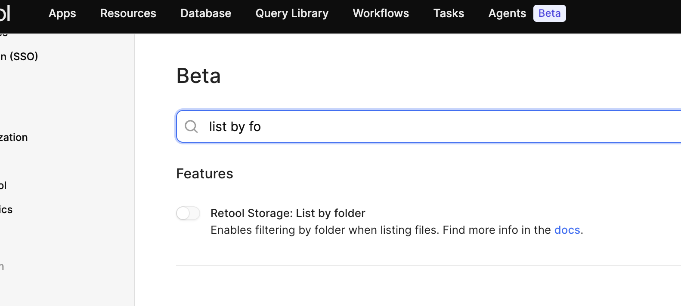
Task: Click the Beta page heading
Action: [x=198, y=76]
